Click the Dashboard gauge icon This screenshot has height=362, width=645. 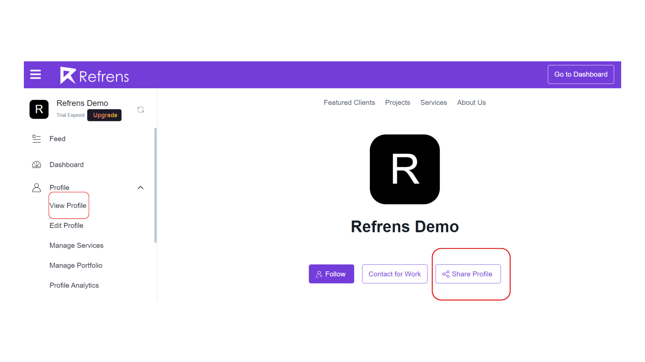[x=36, y=165]
